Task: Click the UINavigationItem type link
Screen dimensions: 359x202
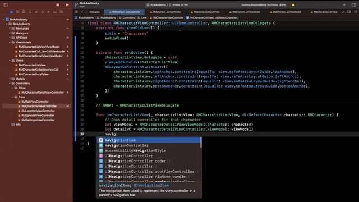Action: coord(151,186)
